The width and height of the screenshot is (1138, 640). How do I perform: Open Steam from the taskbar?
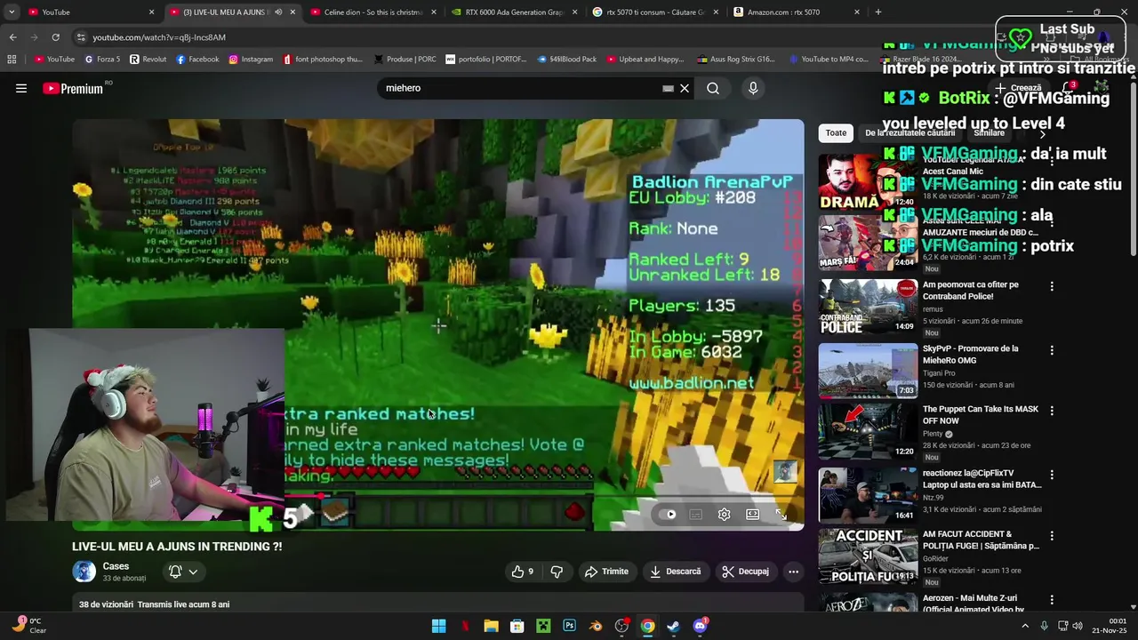pos(674,627)
